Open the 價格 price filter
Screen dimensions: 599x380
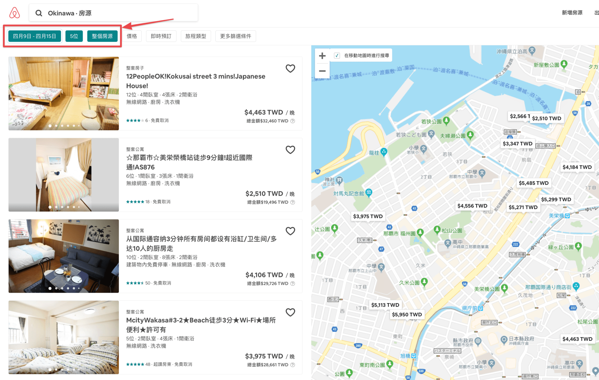tap(132, 36)
